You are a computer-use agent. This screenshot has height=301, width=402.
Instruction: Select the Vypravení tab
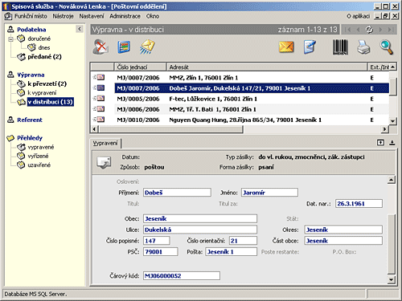click(105, 143)
